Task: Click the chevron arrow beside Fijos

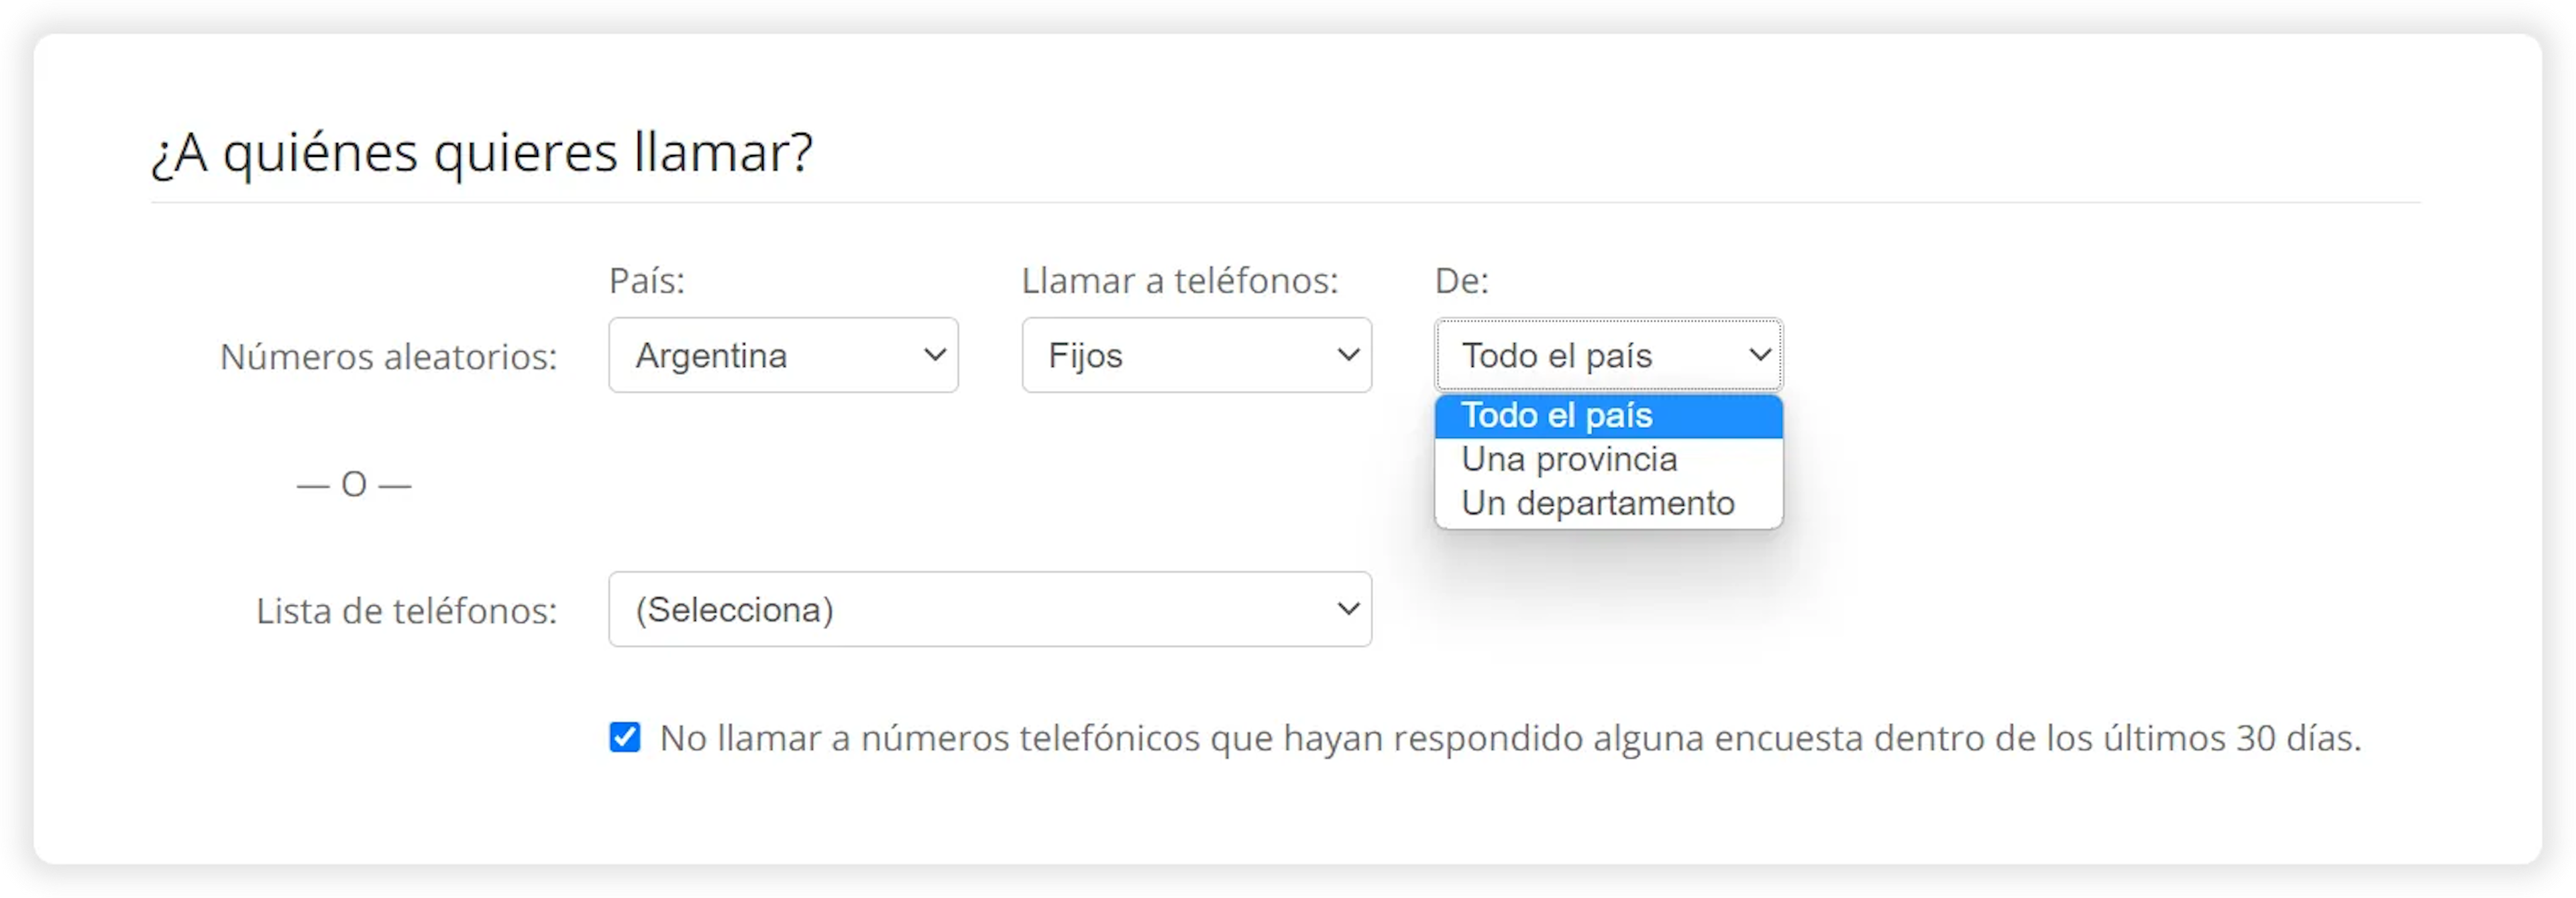Action: click(1348, 355)
